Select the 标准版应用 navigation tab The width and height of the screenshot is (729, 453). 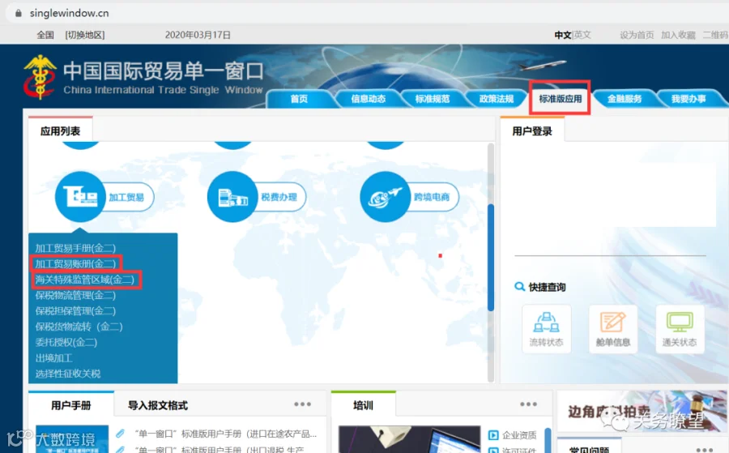(560, 99)
